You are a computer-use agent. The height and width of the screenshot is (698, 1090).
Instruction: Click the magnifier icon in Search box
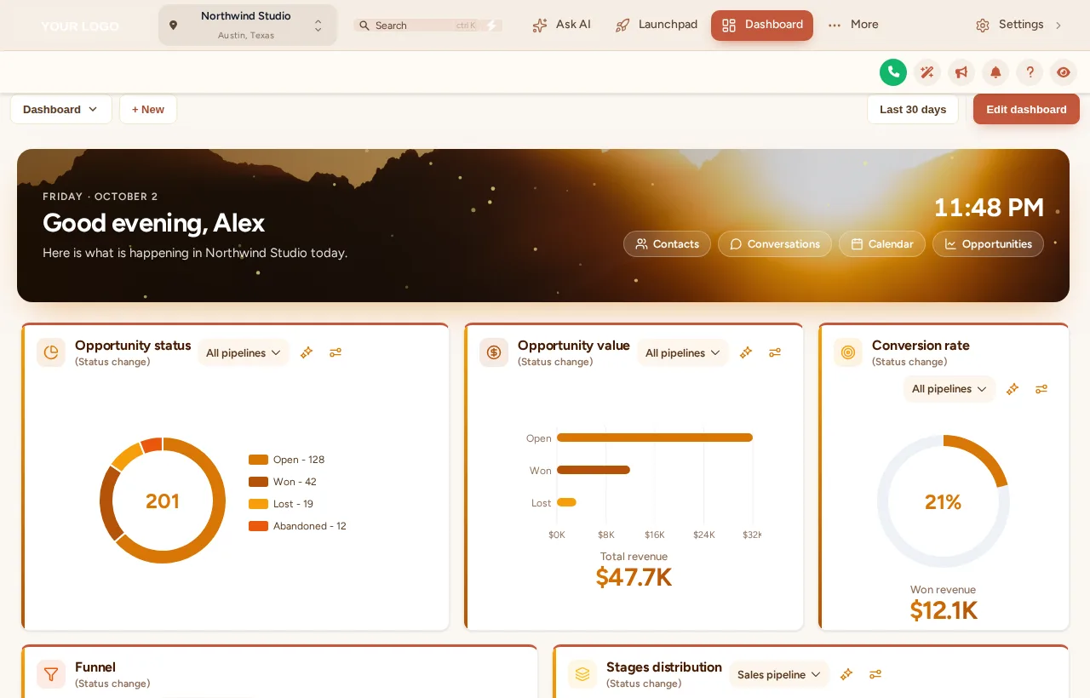[x=364, y=26]
